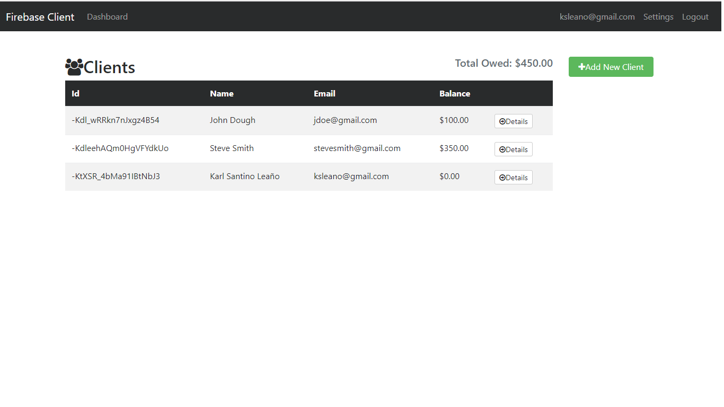Open details for Karl Santino Leaño
This screenshot has width=724, height=407.
point(513,177)
